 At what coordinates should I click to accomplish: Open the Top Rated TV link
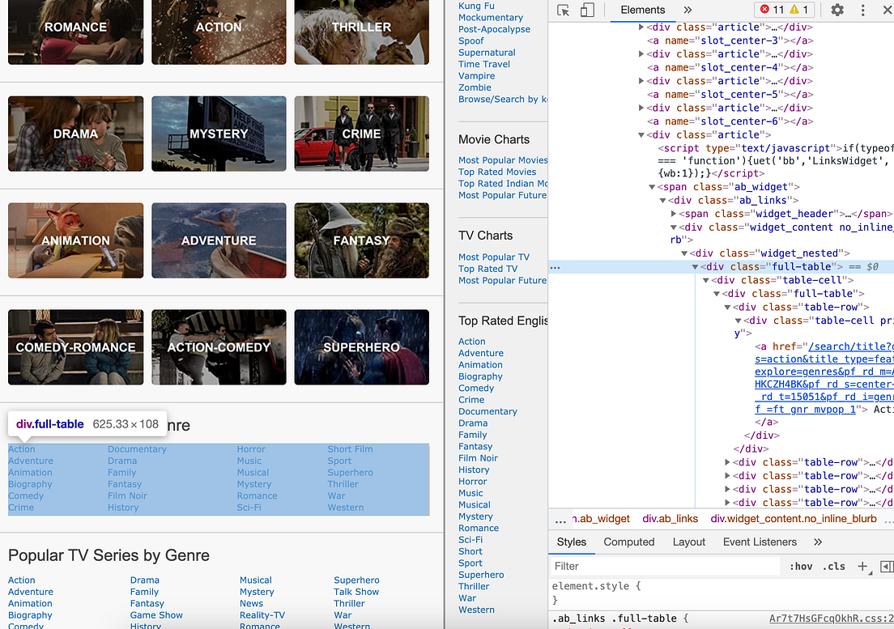point(487,268)
